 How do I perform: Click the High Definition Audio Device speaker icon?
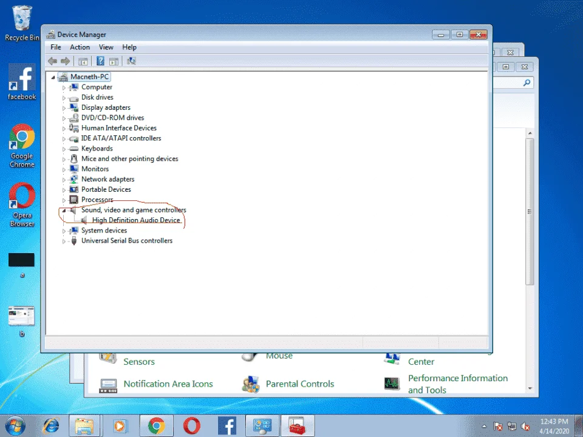84,220
